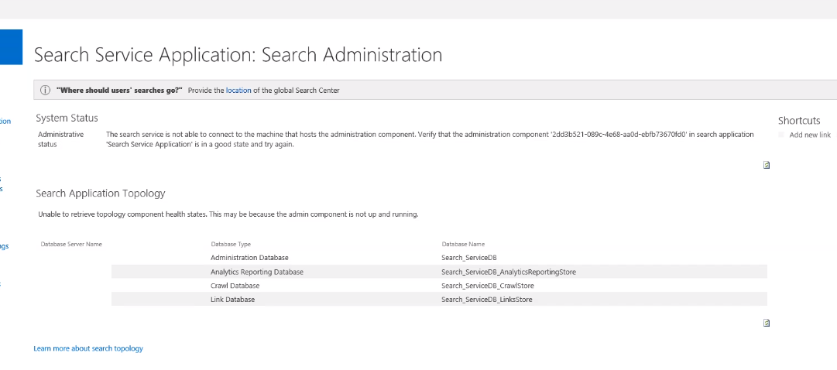This screenshot has height=370, width=837.
Task: Click the Database Type column header
Action: tap(231, 244)
